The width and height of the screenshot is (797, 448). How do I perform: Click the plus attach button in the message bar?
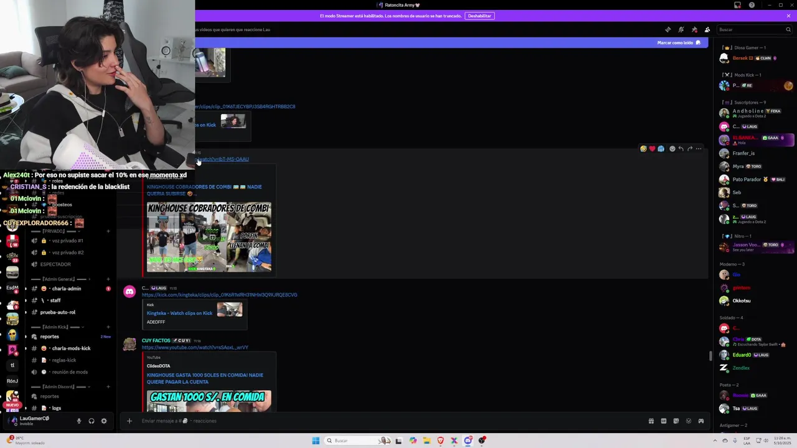[x=130, y=421]
